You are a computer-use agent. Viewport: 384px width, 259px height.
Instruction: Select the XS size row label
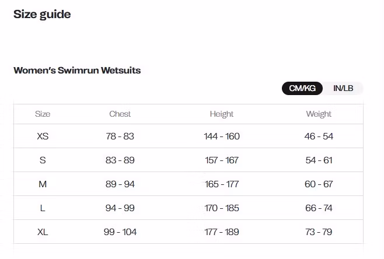tap(43, 136)
